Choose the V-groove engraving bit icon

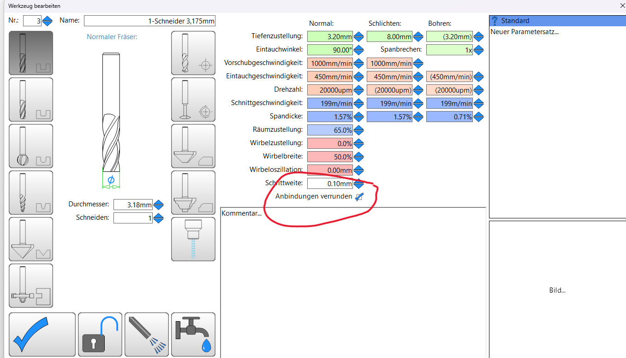point(31,239)
